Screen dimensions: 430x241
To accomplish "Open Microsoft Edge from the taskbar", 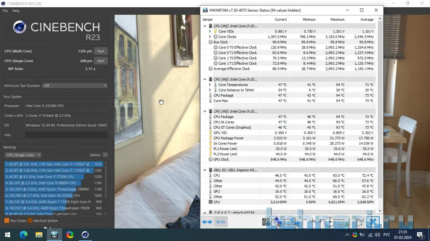I will coord(23,235).
